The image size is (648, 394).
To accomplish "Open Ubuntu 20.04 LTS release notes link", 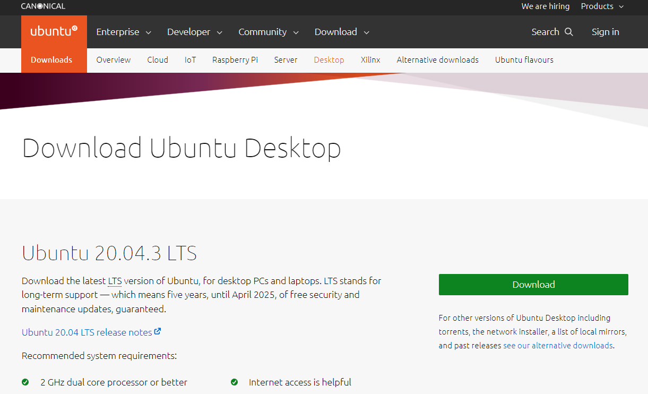I will pyautogui.click(x=87, y=332).
